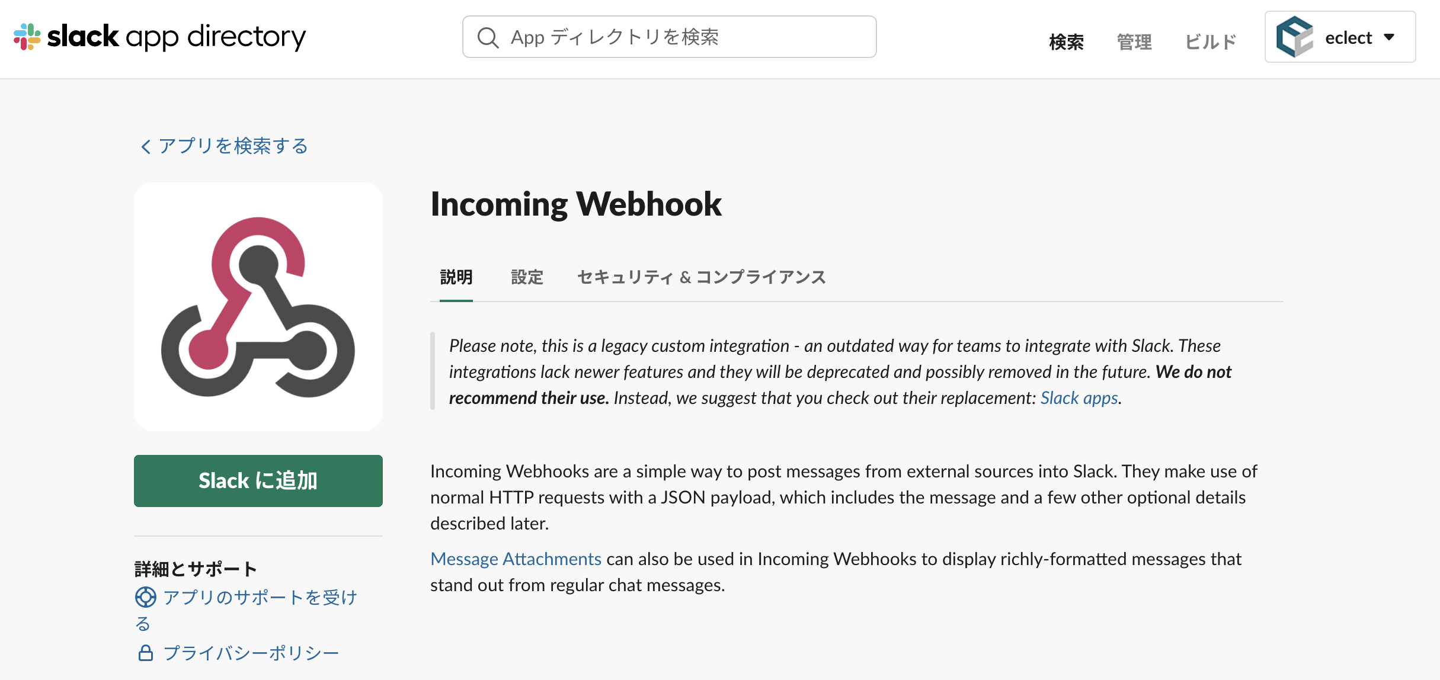The width and height of the screenshot is (1440, 680).
Task: Open the プライバシーポリシー link
Action: pyautogui.click(x=251, y=653)
